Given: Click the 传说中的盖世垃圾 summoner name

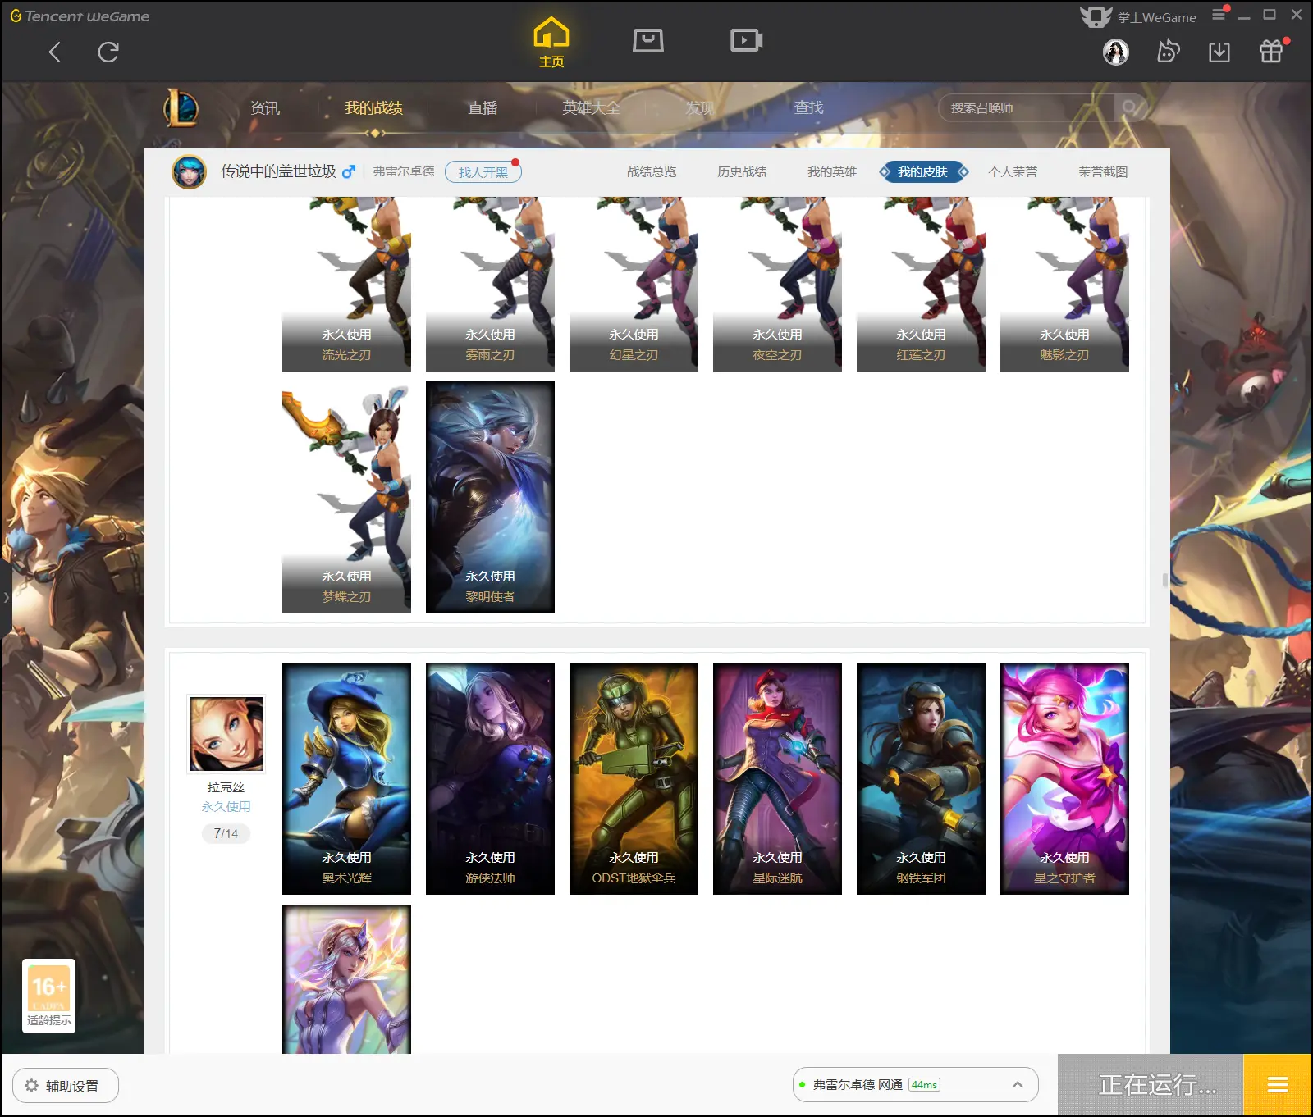Looking at the screenshot, I should (x=278, y=171).
